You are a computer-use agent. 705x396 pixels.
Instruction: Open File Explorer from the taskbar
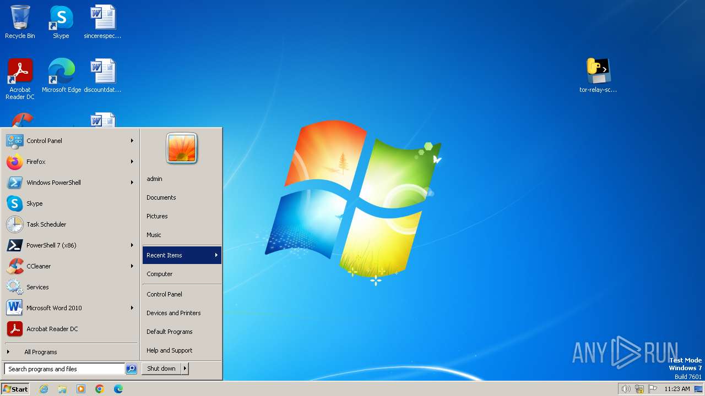(x=62, y=389)
